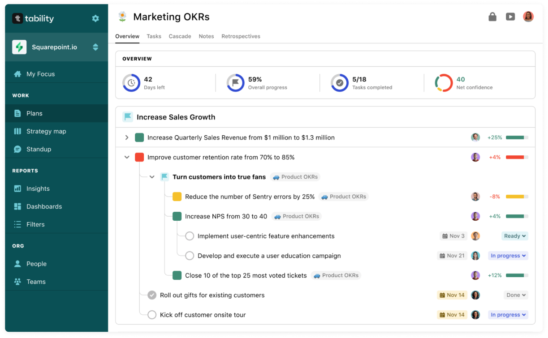Click Nov 14 date on customer onsite tour
Screen dimensions: 548x338
click(452, 315)
